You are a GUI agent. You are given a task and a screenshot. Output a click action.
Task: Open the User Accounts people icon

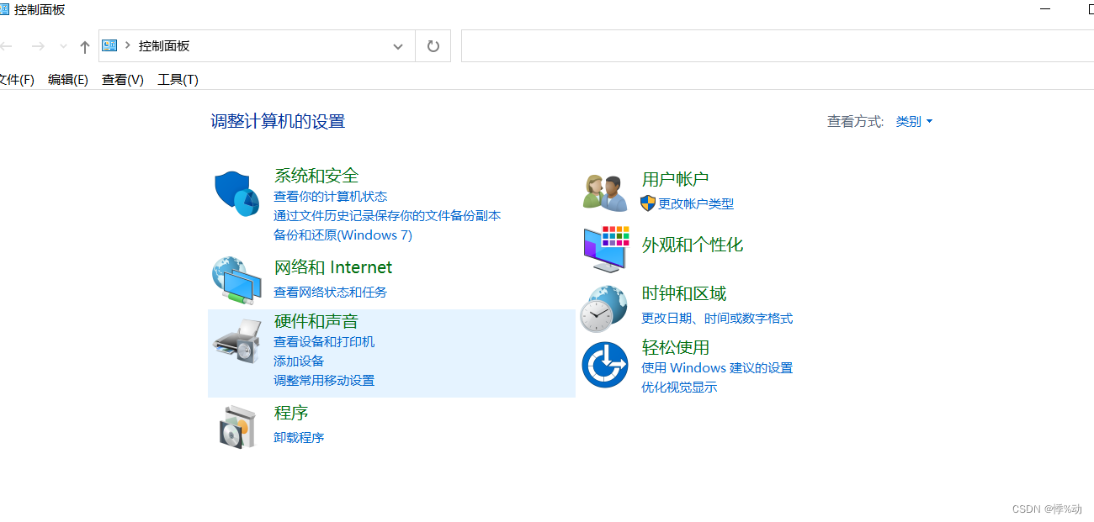tap(605, 192)
